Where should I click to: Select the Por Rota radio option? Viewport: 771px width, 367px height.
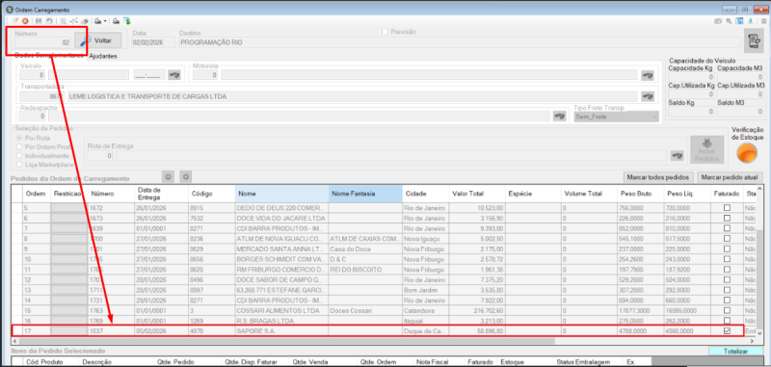pos(19,138)
